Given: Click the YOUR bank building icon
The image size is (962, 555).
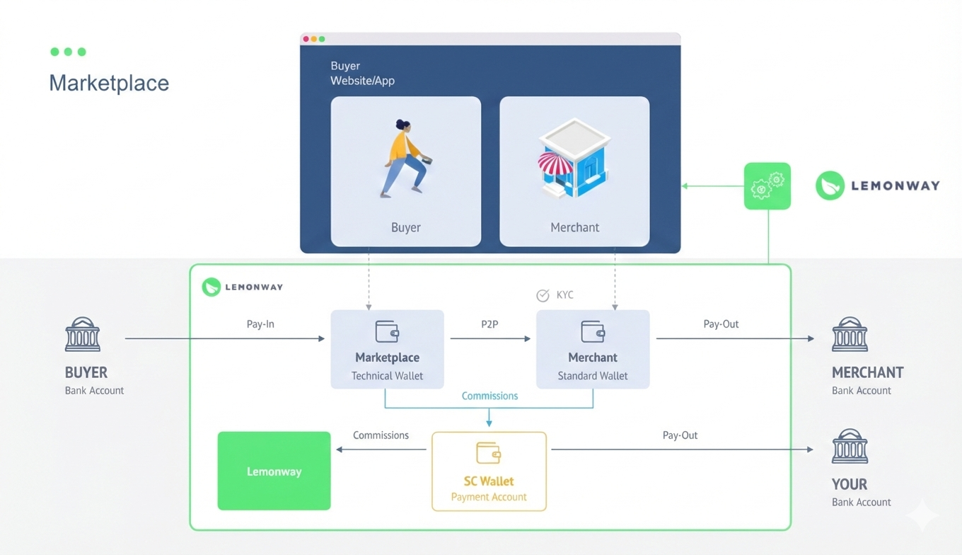Looking at the screenshot, I should (850, 446).
